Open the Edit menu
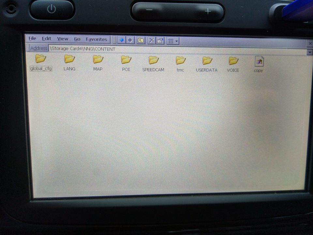Image resolution: width=313 pixels, height=235 pixels. 47,39
